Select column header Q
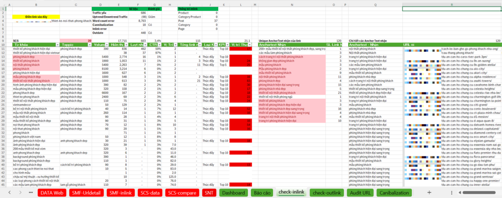 (375, 4)
